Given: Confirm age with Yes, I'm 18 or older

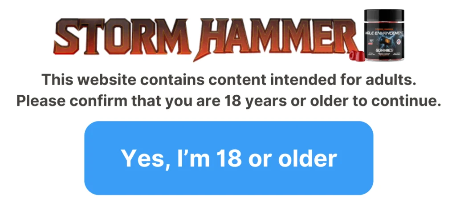Looking at the screenshot, I should tap(228, 158).
